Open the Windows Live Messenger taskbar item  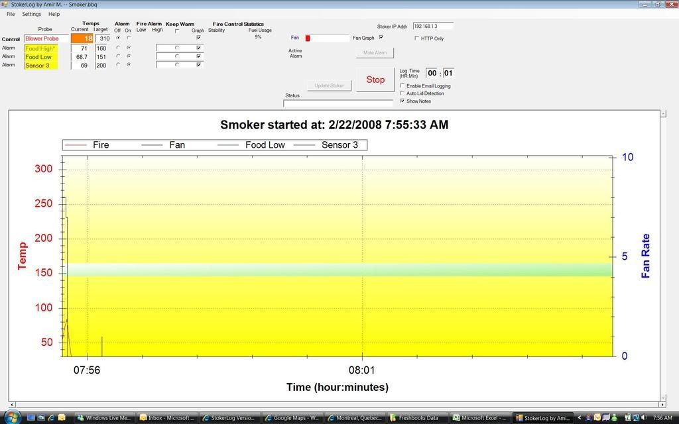coord(104,418)
